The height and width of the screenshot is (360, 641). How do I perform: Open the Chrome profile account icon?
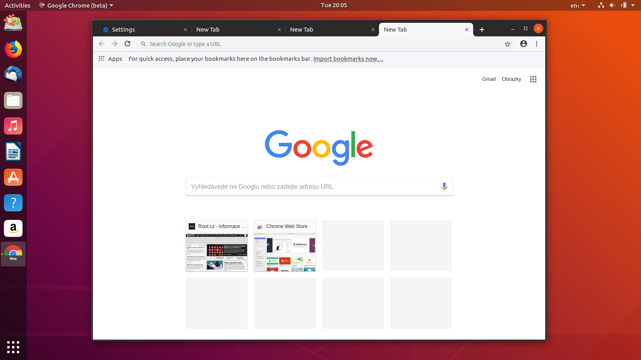(524, 44)
